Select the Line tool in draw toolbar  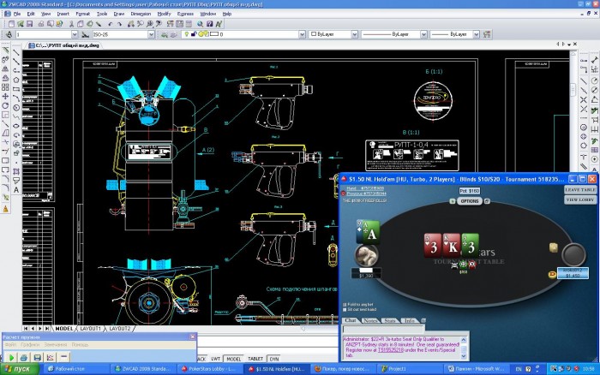tap(16, 52)
